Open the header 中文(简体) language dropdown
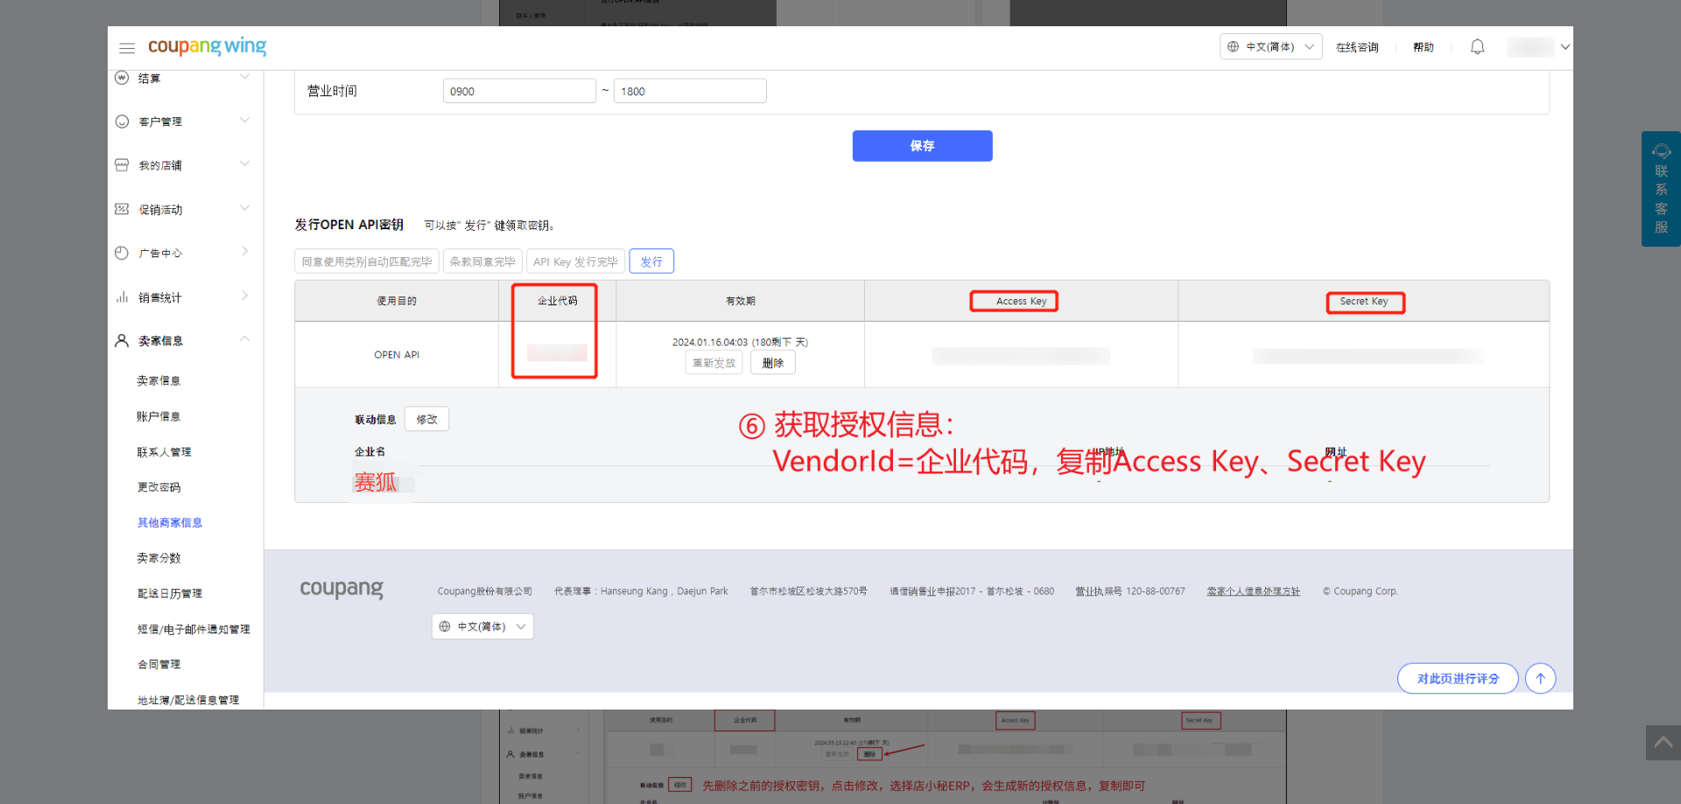This screenshot has height=804, width=1681. 1270,47
